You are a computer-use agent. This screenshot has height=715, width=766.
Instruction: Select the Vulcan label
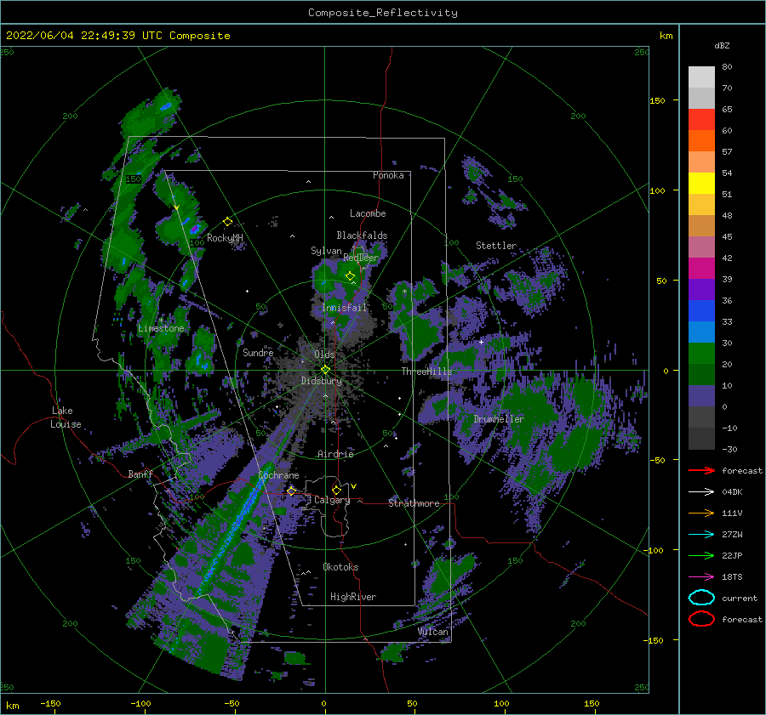click(x=433, y=632)
